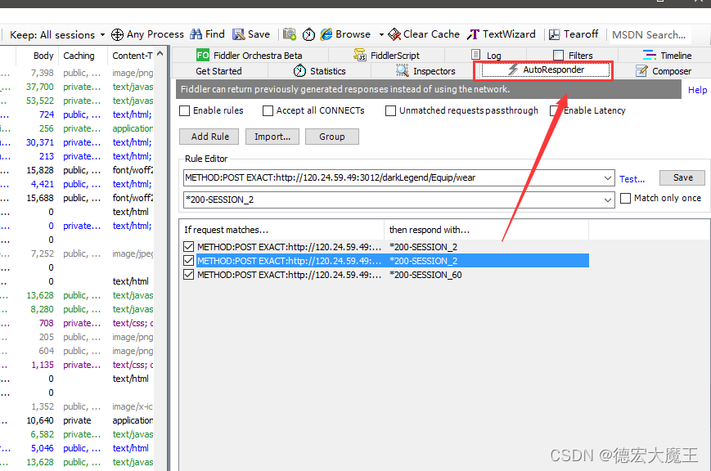Toggle Unmatched requests passthrough checkbox
711x471 pixels.
390,110
